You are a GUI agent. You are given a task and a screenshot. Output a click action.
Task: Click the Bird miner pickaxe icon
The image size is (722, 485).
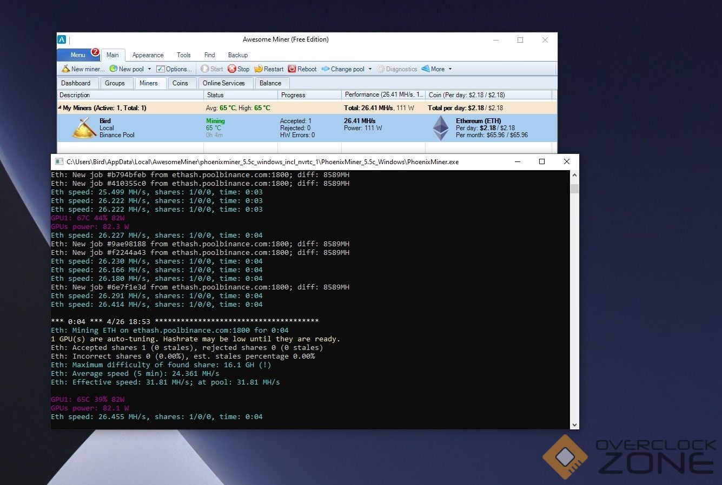coord(84,129)
